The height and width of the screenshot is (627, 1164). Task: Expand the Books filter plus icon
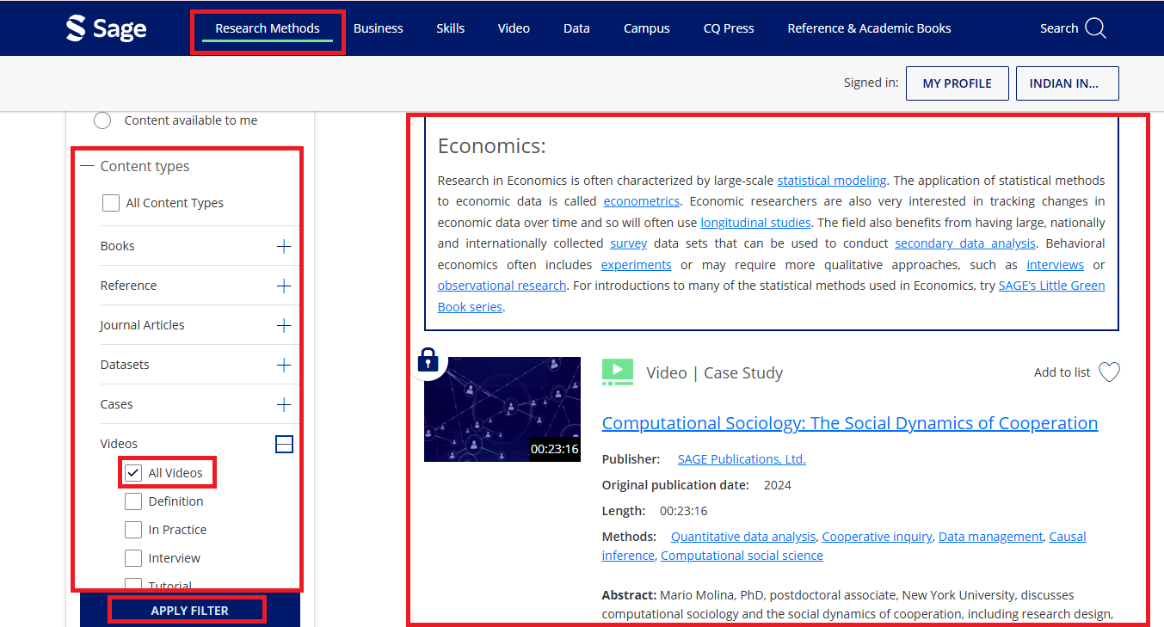[x=284, y=247]
